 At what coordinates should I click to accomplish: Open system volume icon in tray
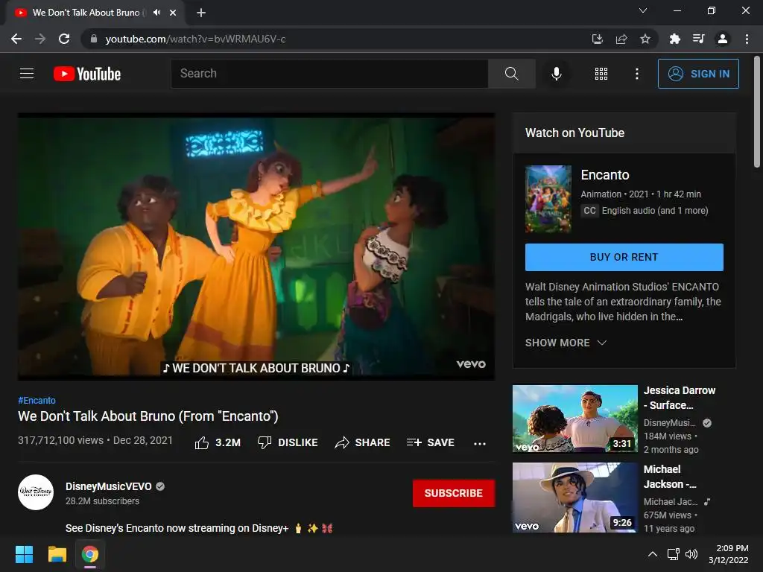[x=691, y=554]
